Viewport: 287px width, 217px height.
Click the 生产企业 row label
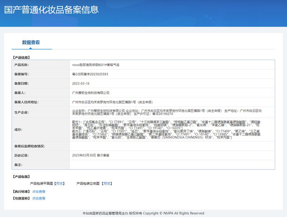tap(22, 112)
